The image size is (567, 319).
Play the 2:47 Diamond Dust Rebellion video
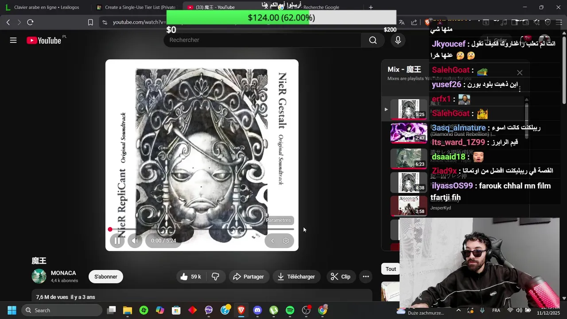(408, 133)
